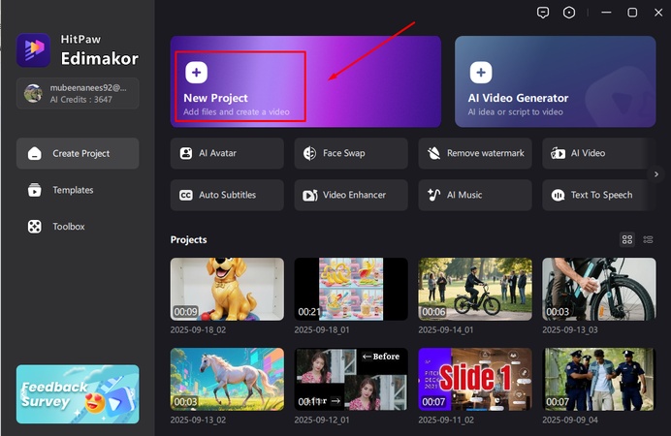671x436 pixels.
Task: Click the New Project plus icon
Action: point(197,73)
